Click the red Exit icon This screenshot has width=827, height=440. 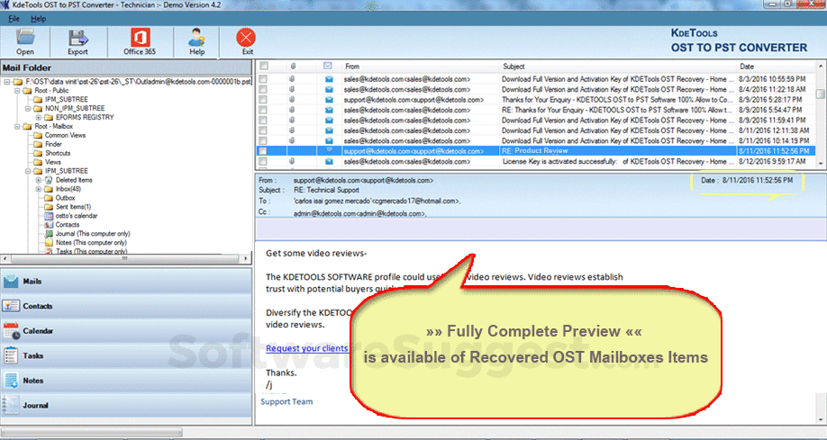tap(246, 38)
